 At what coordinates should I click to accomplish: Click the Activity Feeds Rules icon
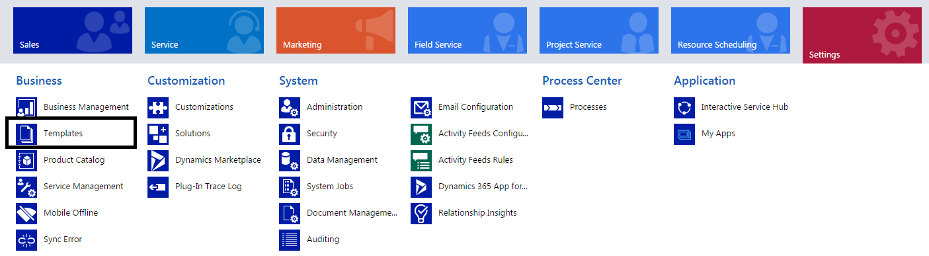click(x=421, y=160)
